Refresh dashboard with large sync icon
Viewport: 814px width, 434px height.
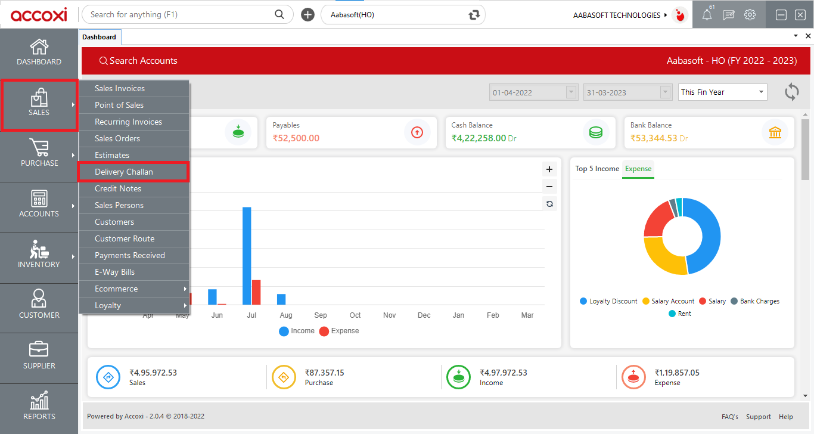(792, 92)
